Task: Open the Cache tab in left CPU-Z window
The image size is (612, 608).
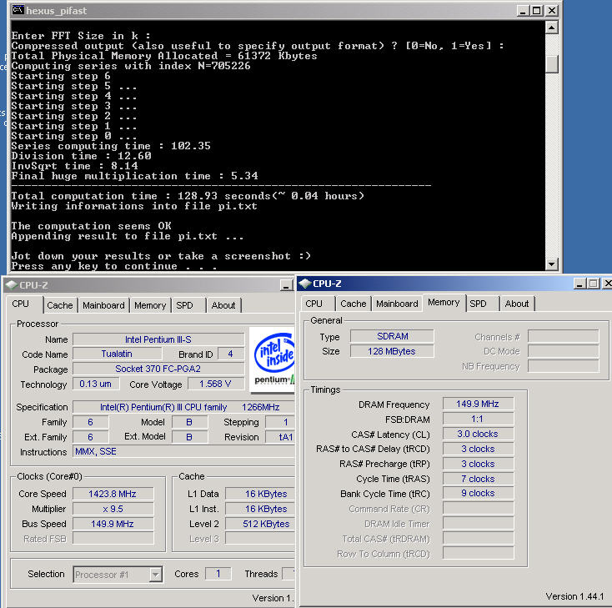Action: [x=60, y=305]
